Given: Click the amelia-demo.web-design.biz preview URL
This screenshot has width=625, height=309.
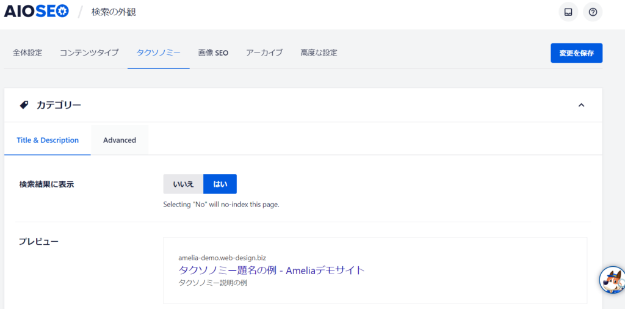Looking at the screenshot, I should (222, 258).
